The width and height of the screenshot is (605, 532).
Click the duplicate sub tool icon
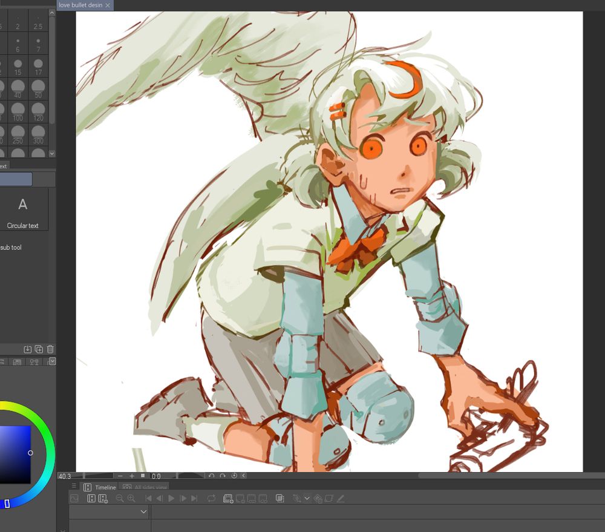pyautogui.click(x=39, y=349)
